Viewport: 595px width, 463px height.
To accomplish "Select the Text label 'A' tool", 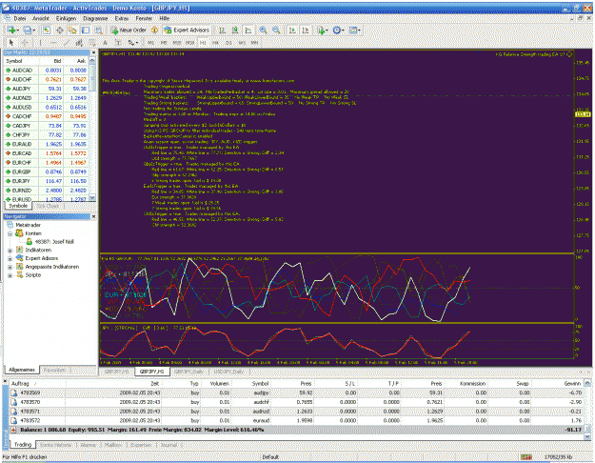I will pos(105,43).
